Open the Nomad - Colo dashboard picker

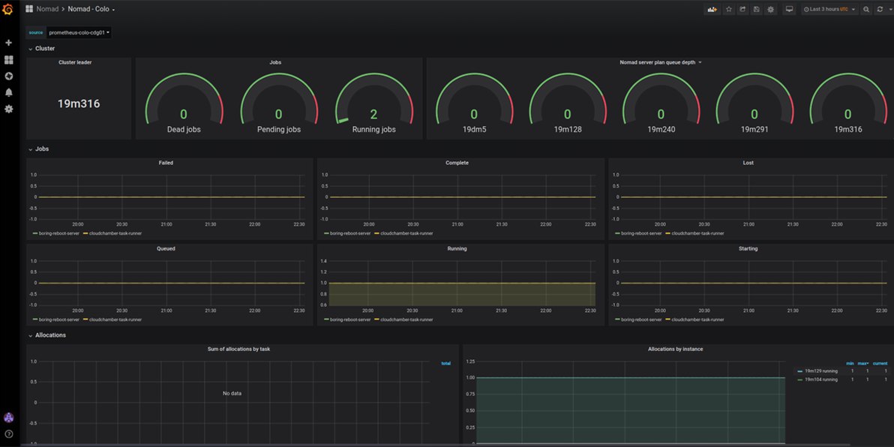(91, 9)
